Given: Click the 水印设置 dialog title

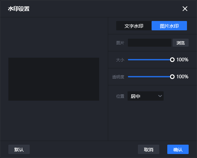Looking at the screenshot, I should [x=19, y=9].
